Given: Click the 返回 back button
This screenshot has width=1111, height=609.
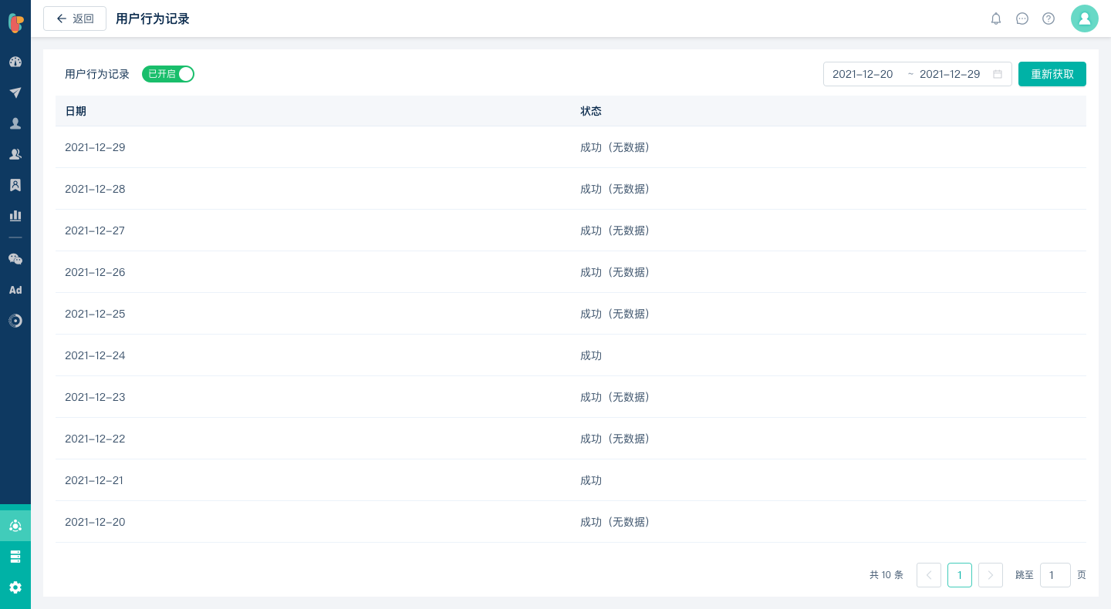Looking at the screenshot, I should 75,19.
